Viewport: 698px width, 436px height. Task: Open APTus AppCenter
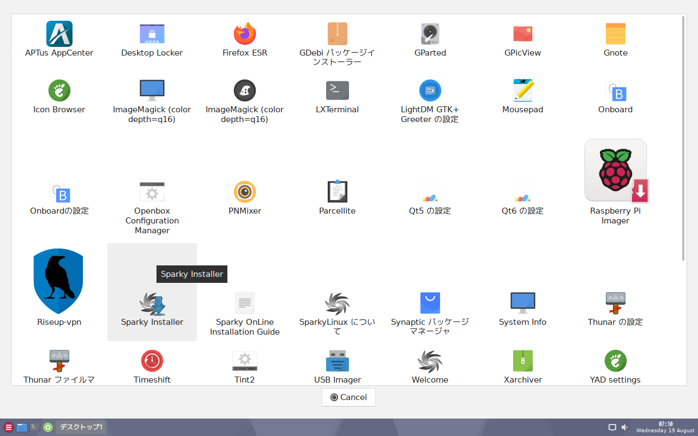[x=59, y=39]
